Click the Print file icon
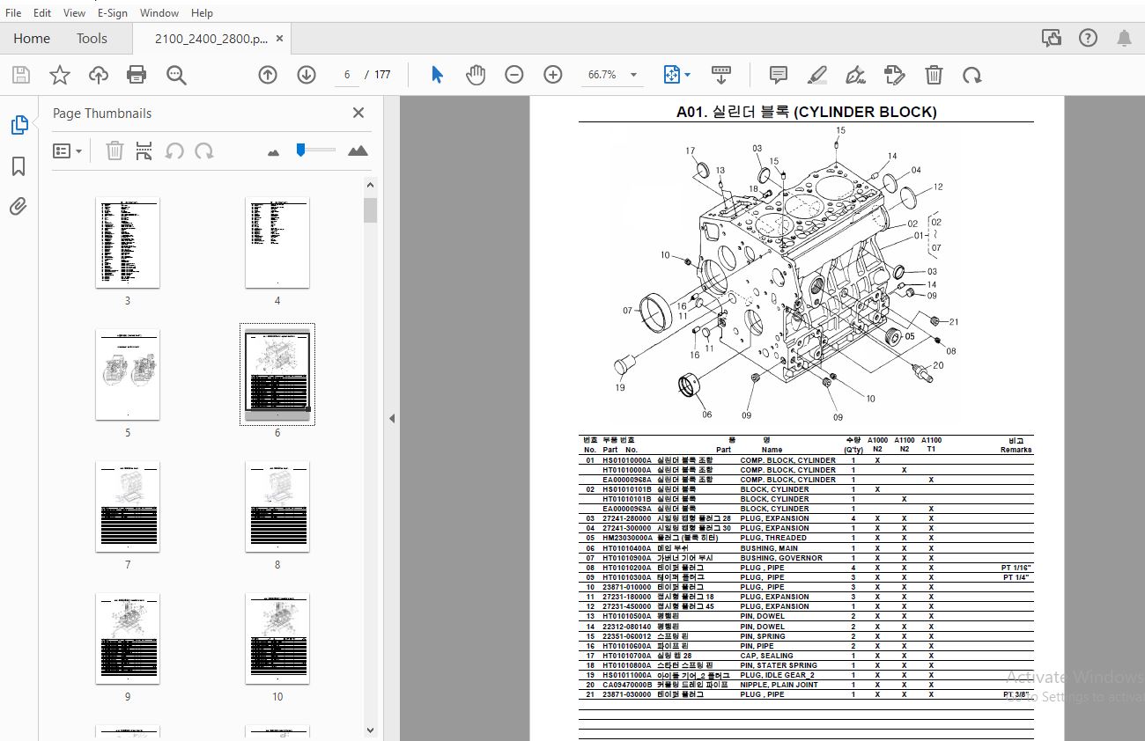The image size is (1145, 741). pyautogui.click(x=137, y=75)
